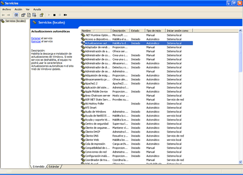Select the Ayuda y soporte té... service name
This screenshot has height=175, width=243.
pyautogui.click(x=98, y=120)
